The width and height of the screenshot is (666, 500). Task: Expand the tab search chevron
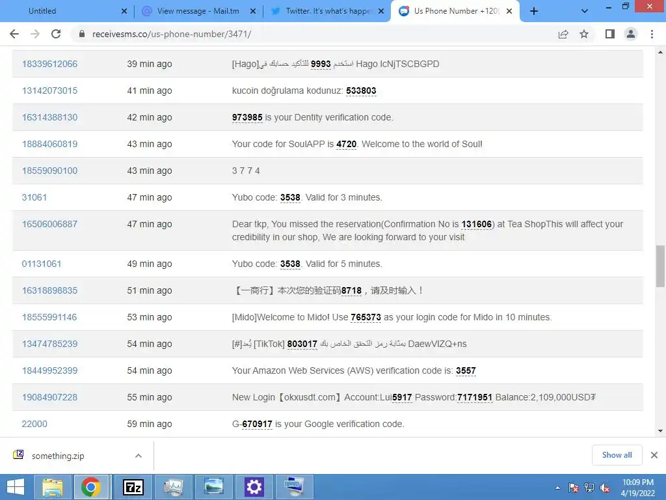(585, 12)
